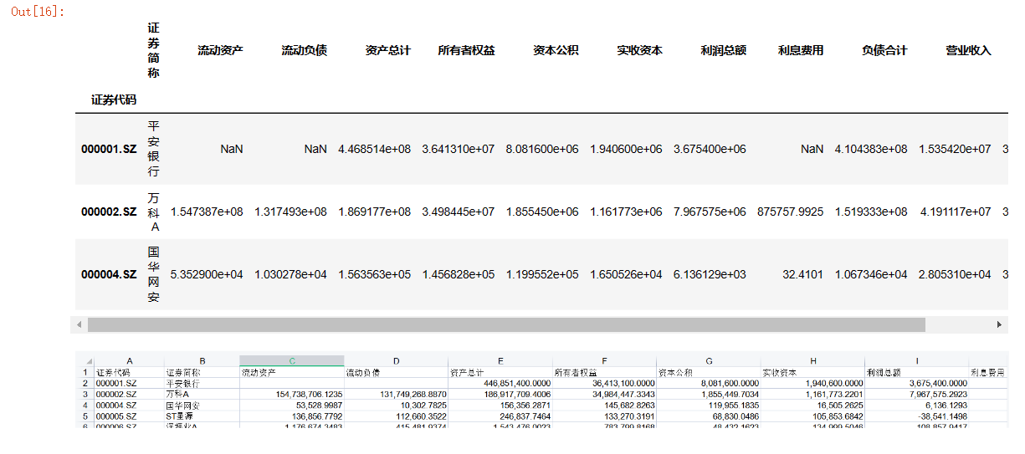
Task: Click the value 1.563563e+05 in the dataframe
Action: click(x=375, y=274)
